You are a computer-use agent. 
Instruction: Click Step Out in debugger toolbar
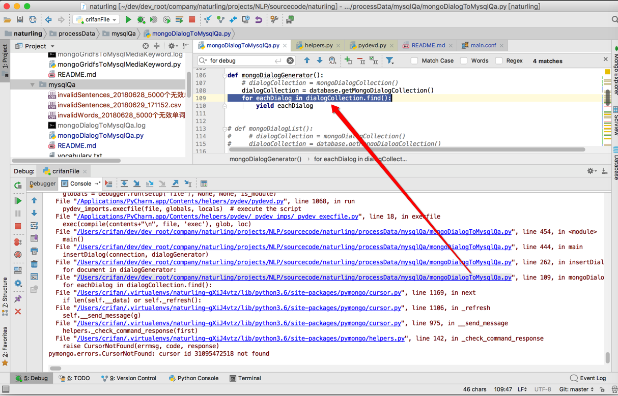[x=175, y=184]
